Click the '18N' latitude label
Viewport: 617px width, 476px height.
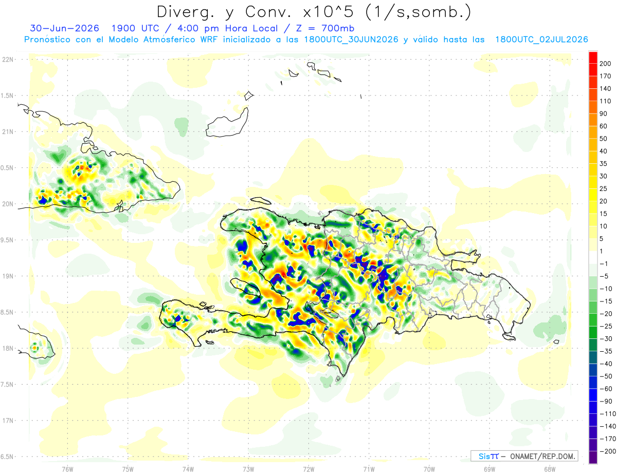point(7,348)
